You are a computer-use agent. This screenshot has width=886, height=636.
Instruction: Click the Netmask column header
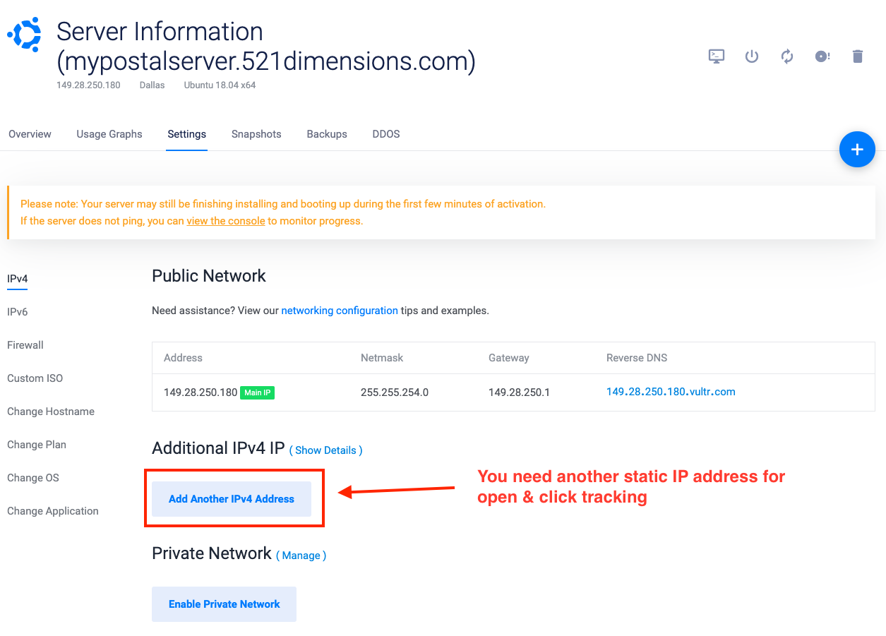tap(382, 358)
